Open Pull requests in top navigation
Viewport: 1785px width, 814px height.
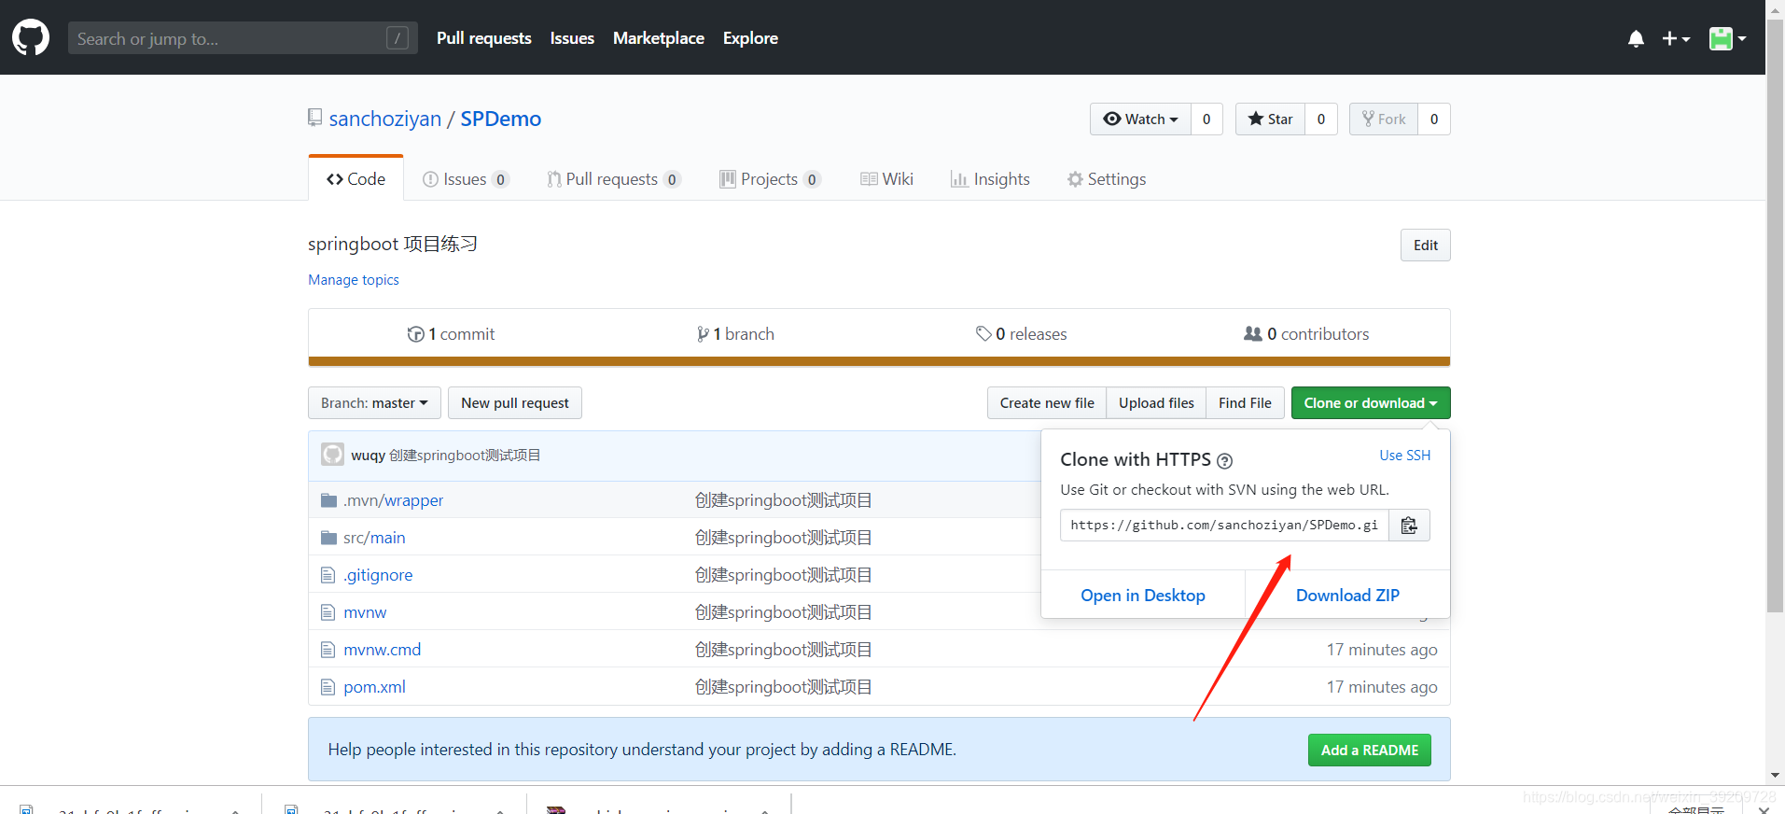(x=483, y=38)
